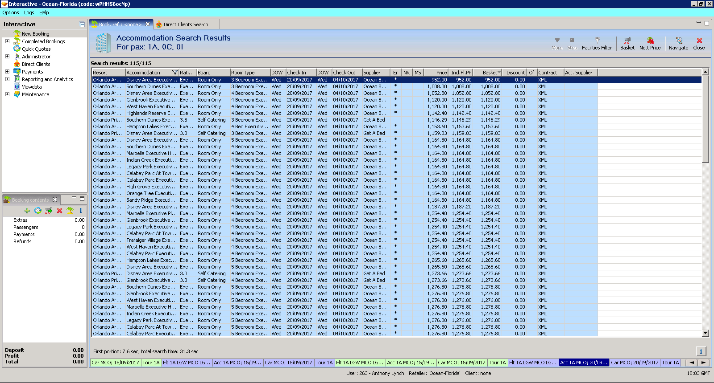The width and height of the screenshot is (714, 383).
Task: Click the red X delete icon in Booking contents
Action: pyautogui.click(x=59, y=211)
